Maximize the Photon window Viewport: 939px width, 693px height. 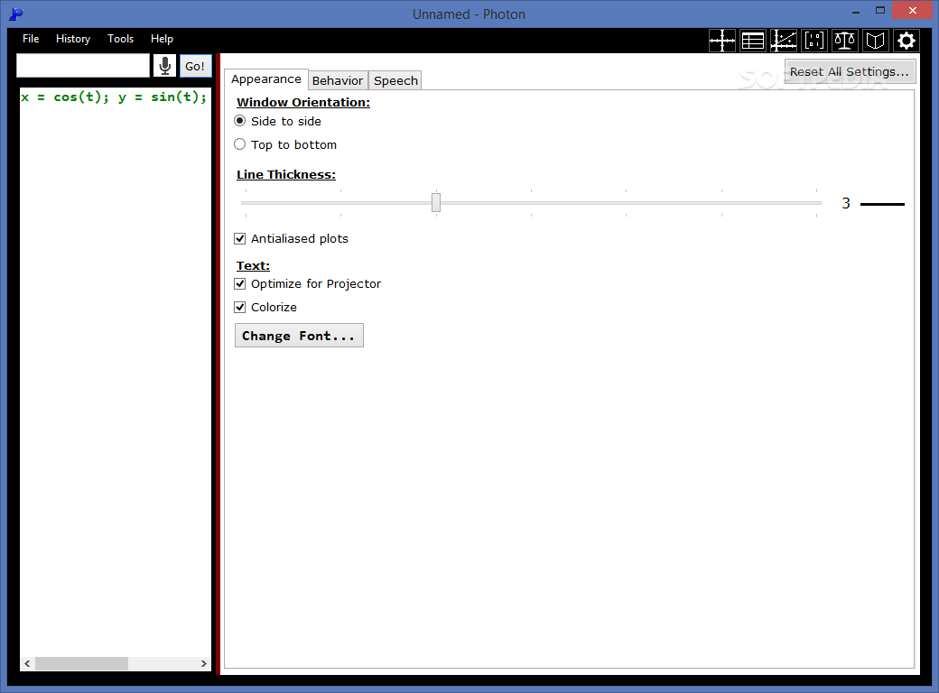880,10
